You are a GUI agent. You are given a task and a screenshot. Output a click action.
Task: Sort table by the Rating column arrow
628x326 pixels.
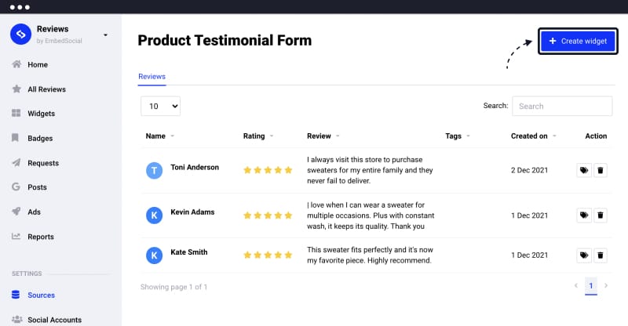point(272,136)
